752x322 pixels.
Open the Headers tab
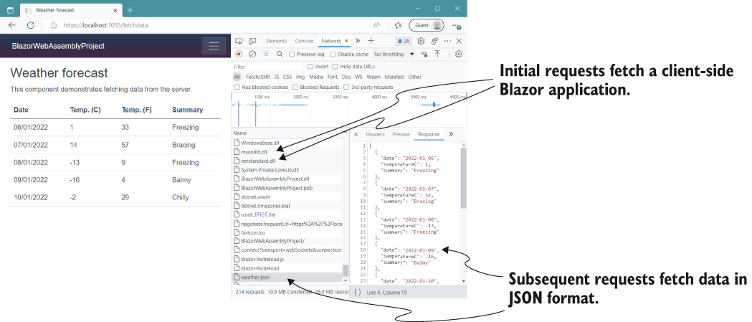375,134
